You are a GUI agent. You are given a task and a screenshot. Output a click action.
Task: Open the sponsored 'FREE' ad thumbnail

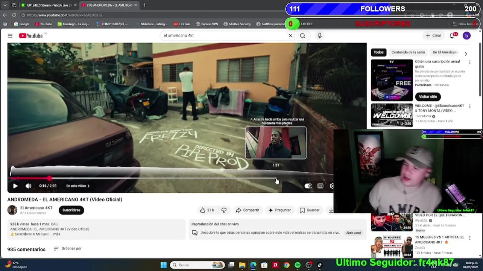(392, 80)
